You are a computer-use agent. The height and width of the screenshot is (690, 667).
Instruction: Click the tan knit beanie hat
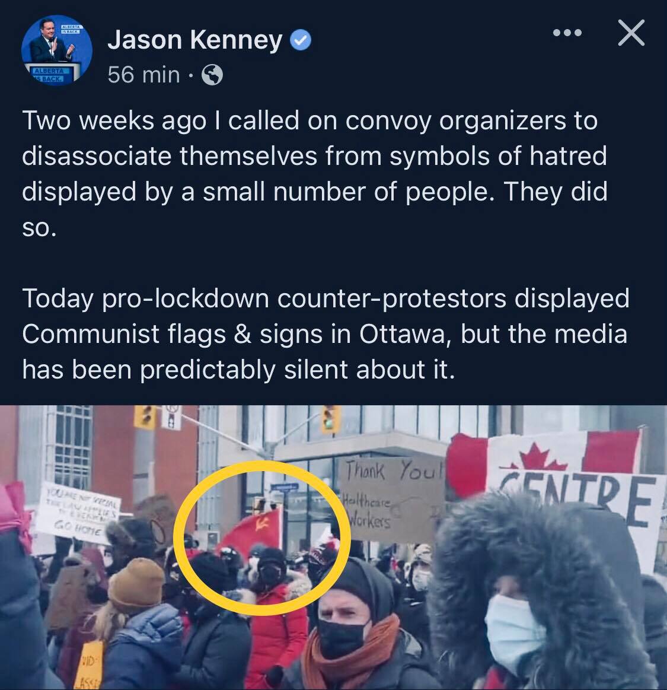pyautogui.click(x=136, y=585)
